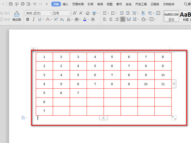Image resolution: width=191 pixels, height=143 pixels.
Task: Click the Redo arrow icon
Action: (40, 4)
